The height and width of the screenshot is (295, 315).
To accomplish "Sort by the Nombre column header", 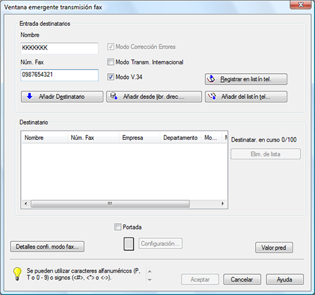I will click(45, 137).
